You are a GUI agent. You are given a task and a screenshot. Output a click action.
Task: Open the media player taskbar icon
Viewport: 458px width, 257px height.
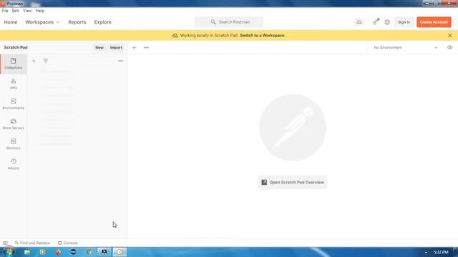tap(43, 252)
